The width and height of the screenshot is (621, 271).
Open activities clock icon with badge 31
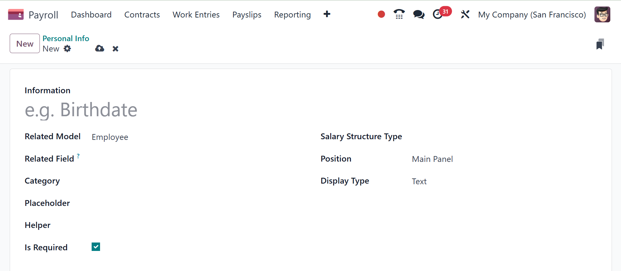[438, 14]
